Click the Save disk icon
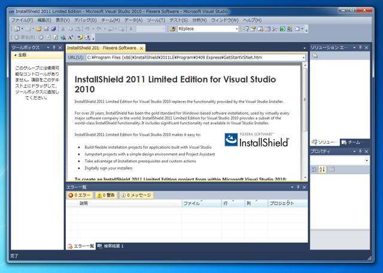Image resolution: width=383 pixels, height=273 pixels. tap(46, 29)
